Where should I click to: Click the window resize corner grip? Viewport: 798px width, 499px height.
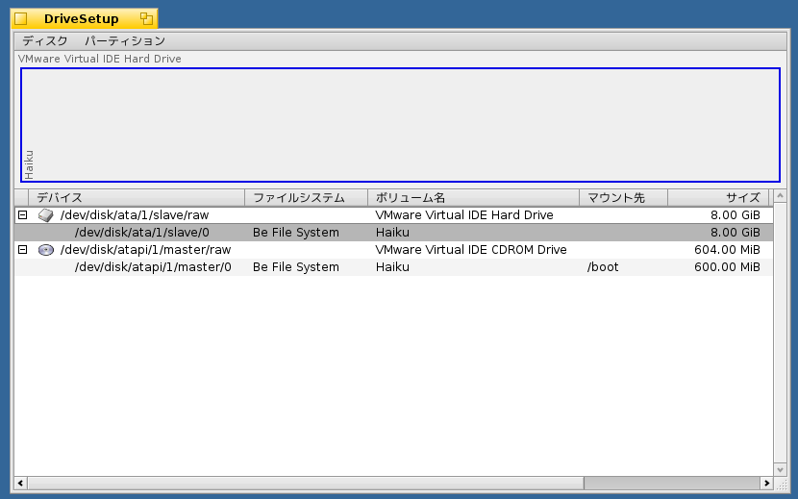coord(781,484)
